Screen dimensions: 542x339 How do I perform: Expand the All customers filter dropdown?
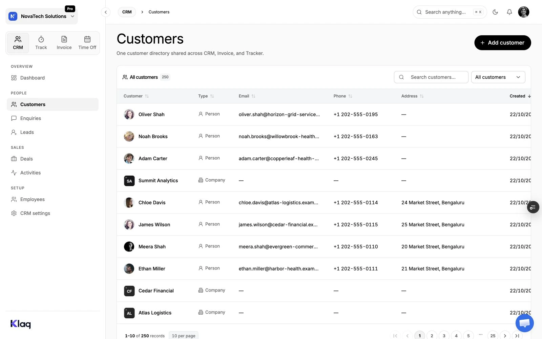(x=498, y=77)
